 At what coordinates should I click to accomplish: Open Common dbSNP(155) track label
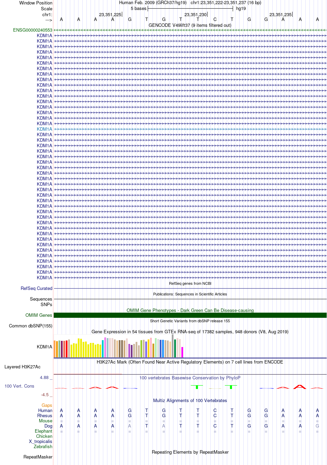[31, 326]
